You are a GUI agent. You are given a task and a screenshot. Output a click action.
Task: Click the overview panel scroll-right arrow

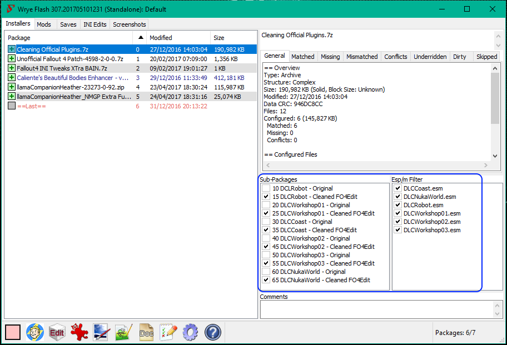(x=486, y=165)
